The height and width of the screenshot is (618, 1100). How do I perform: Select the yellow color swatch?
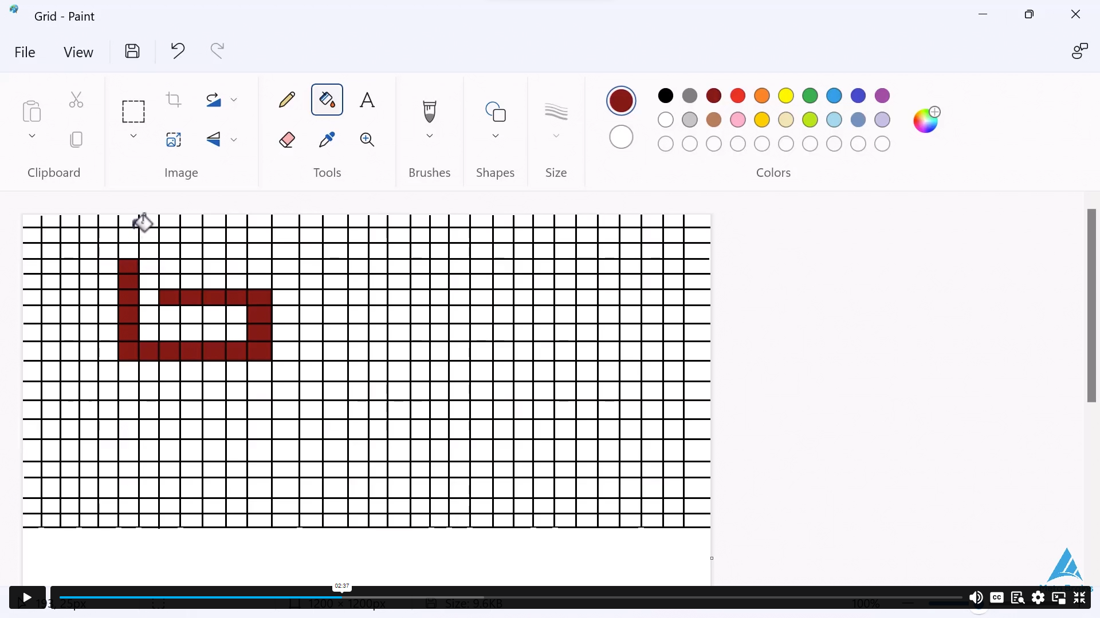coord(786,96)
